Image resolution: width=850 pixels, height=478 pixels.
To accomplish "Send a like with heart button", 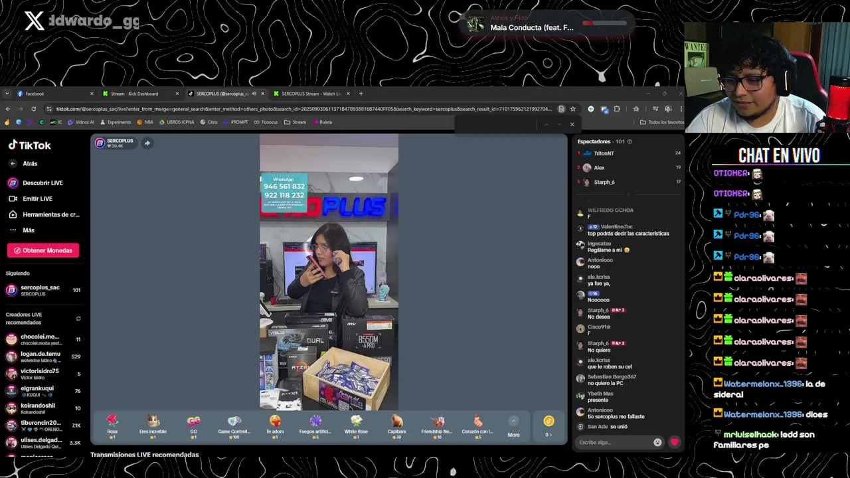I will pos(675,442).
